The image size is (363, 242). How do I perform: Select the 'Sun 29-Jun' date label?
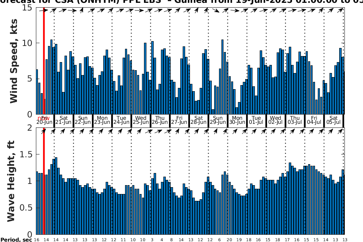[x=218, y=120]
